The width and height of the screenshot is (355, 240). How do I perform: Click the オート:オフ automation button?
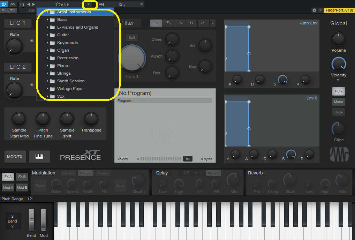[8, 10]
